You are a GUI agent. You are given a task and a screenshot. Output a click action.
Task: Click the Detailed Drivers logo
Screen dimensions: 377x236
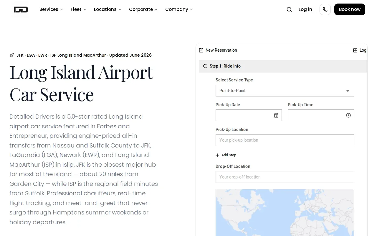click(21, 9)
